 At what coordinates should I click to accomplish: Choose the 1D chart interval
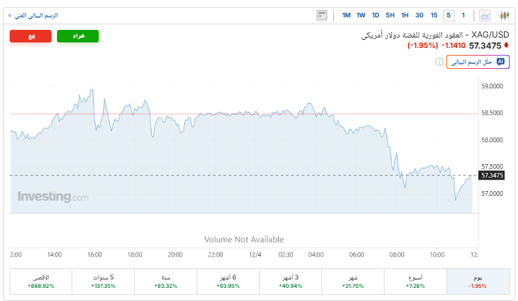375,15
